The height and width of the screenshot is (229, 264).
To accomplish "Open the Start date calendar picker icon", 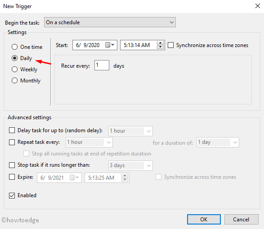I will 110,45.
